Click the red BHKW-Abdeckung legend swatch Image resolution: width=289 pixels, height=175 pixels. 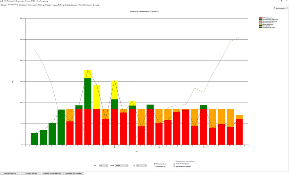(260, 18)
